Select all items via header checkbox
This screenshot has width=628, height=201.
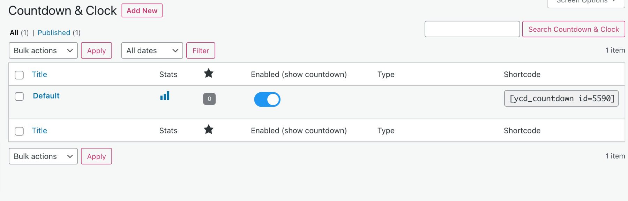click(x=19, y=75)
